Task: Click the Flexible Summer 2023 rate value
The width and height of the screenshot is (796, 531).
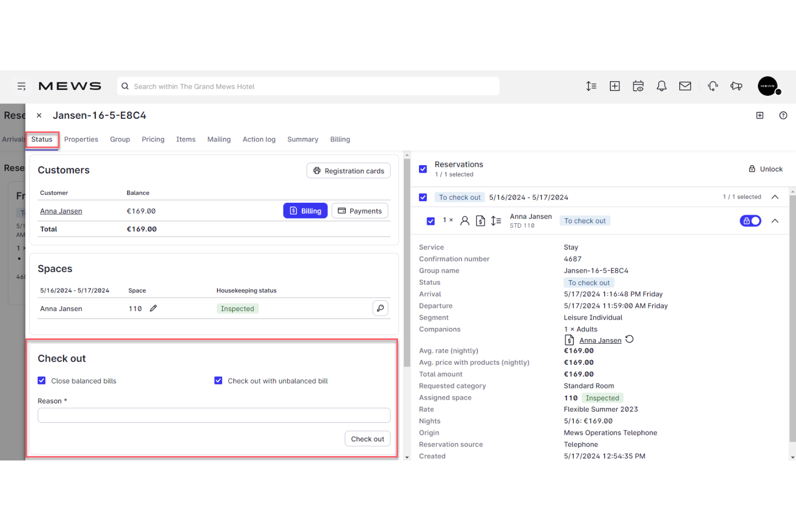Action: pyautogui.click(x=601, y=409)
